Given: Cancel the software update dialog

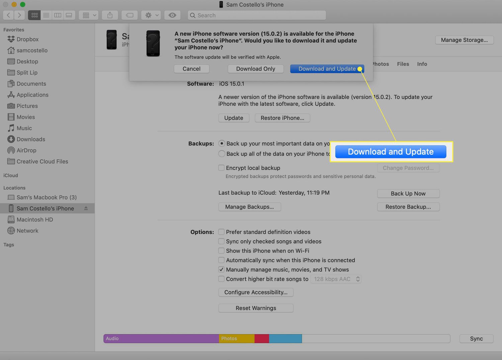Looking at the screenshot, I should [191, 69].
